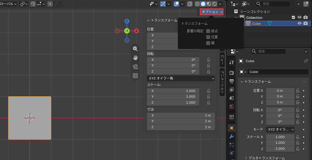
Task: Open the Scene properties tab
Action: click(x=231, y=98)
